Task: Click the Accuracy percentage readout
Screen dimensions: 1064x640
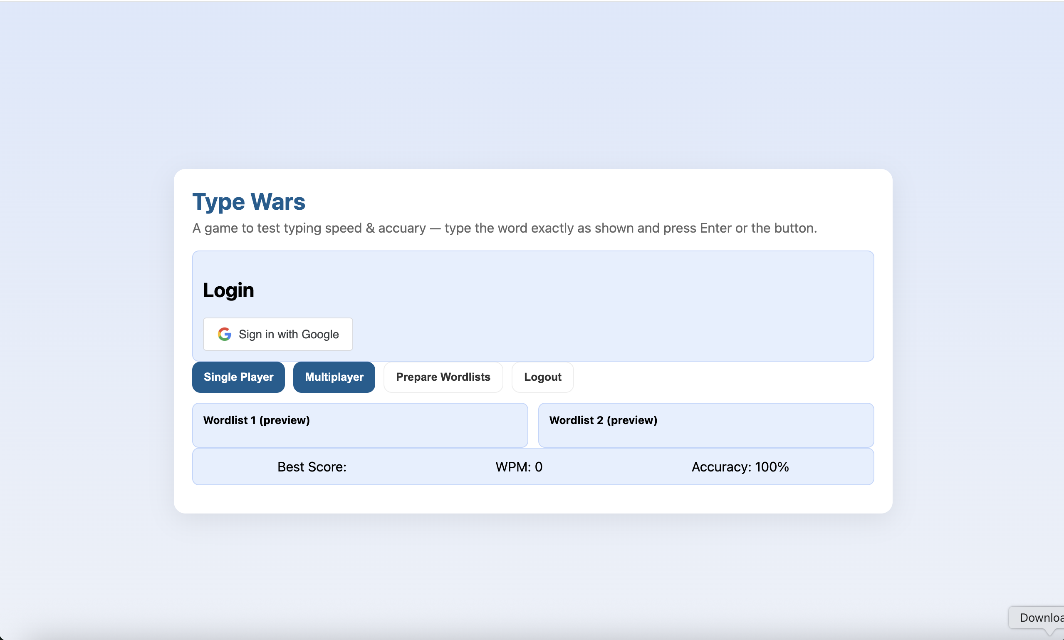Action: (x=740, y=466)
